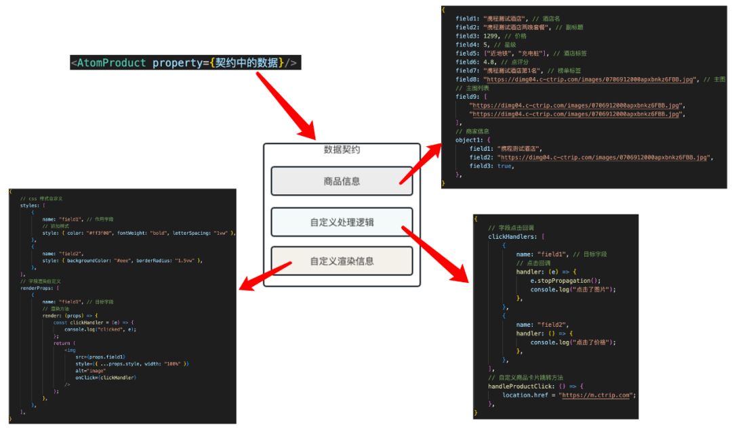Image resolution: width=732 pixels, height=429 pixels.
Task: Click the object1 field3: true line
Action: [491, 166]
